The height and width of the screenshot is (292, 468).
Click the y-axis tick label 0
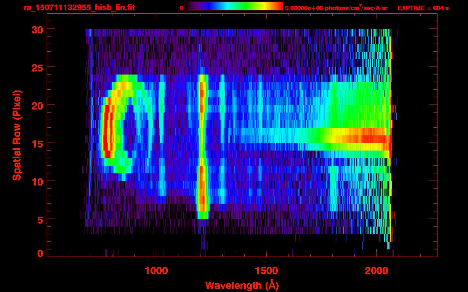(x=40, y=253)
